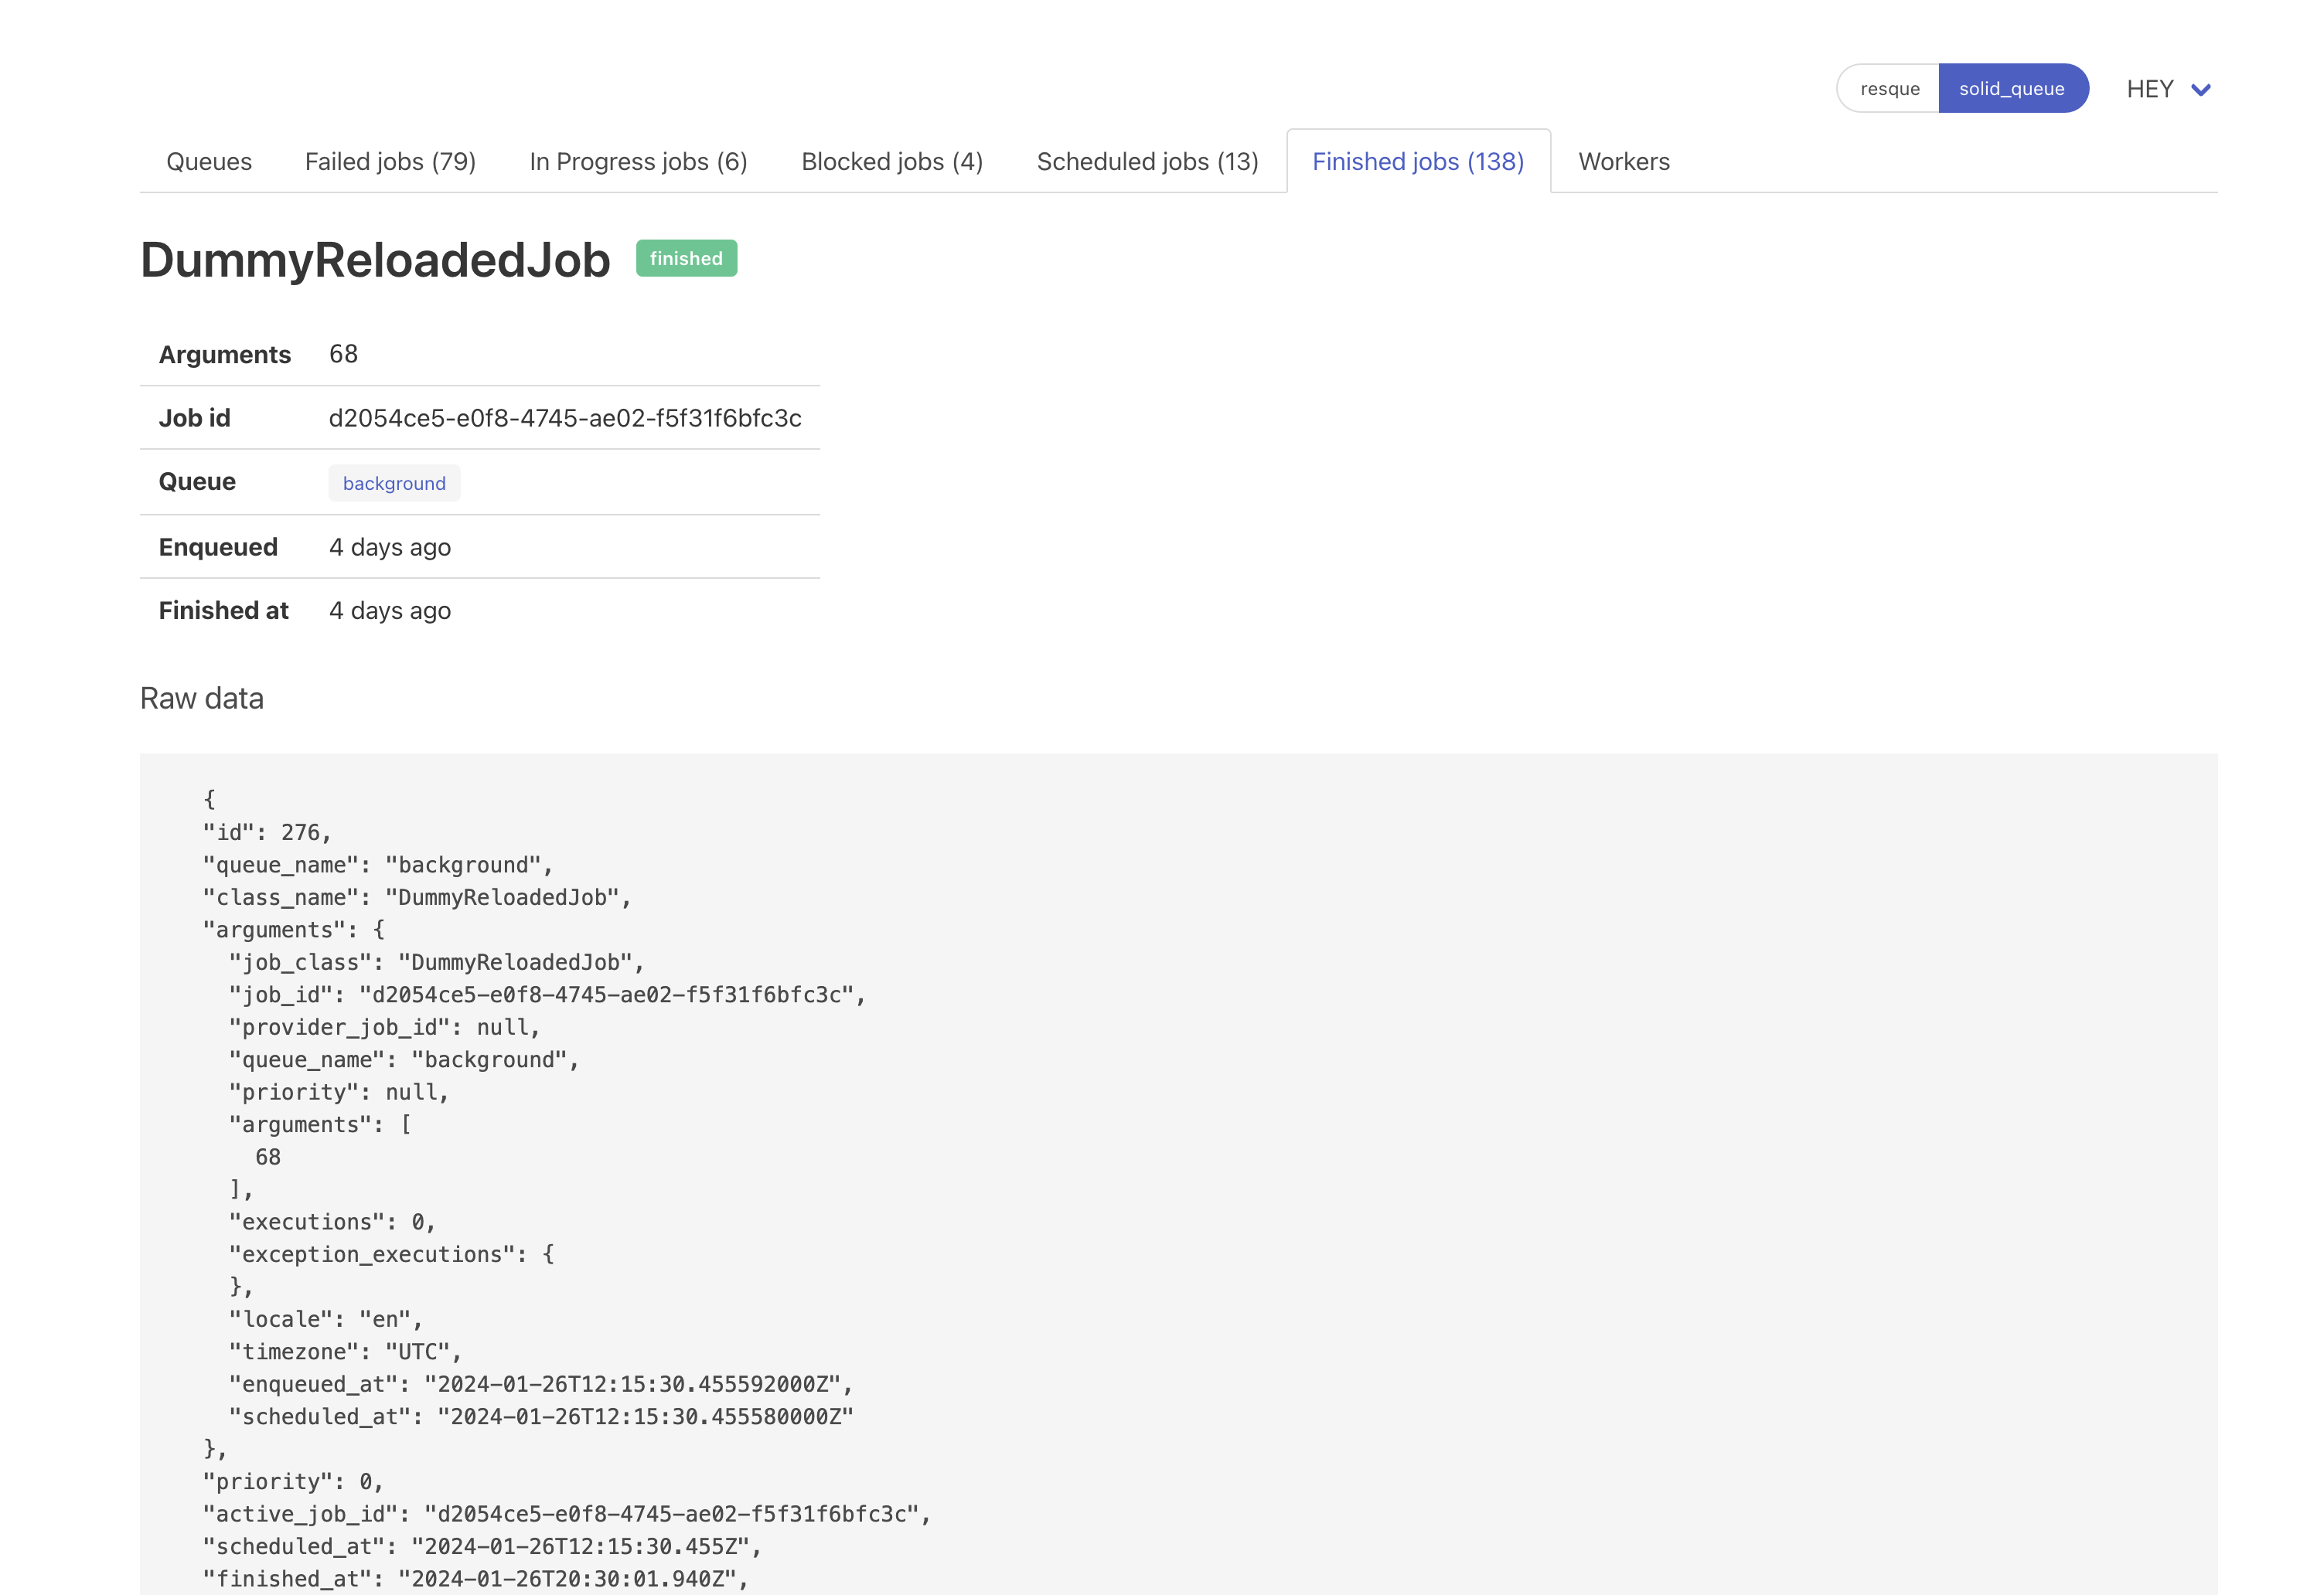Go to Failed jobs (79) tab
The height and width of the screenshot is (1595, 2324).
(390, 162)
